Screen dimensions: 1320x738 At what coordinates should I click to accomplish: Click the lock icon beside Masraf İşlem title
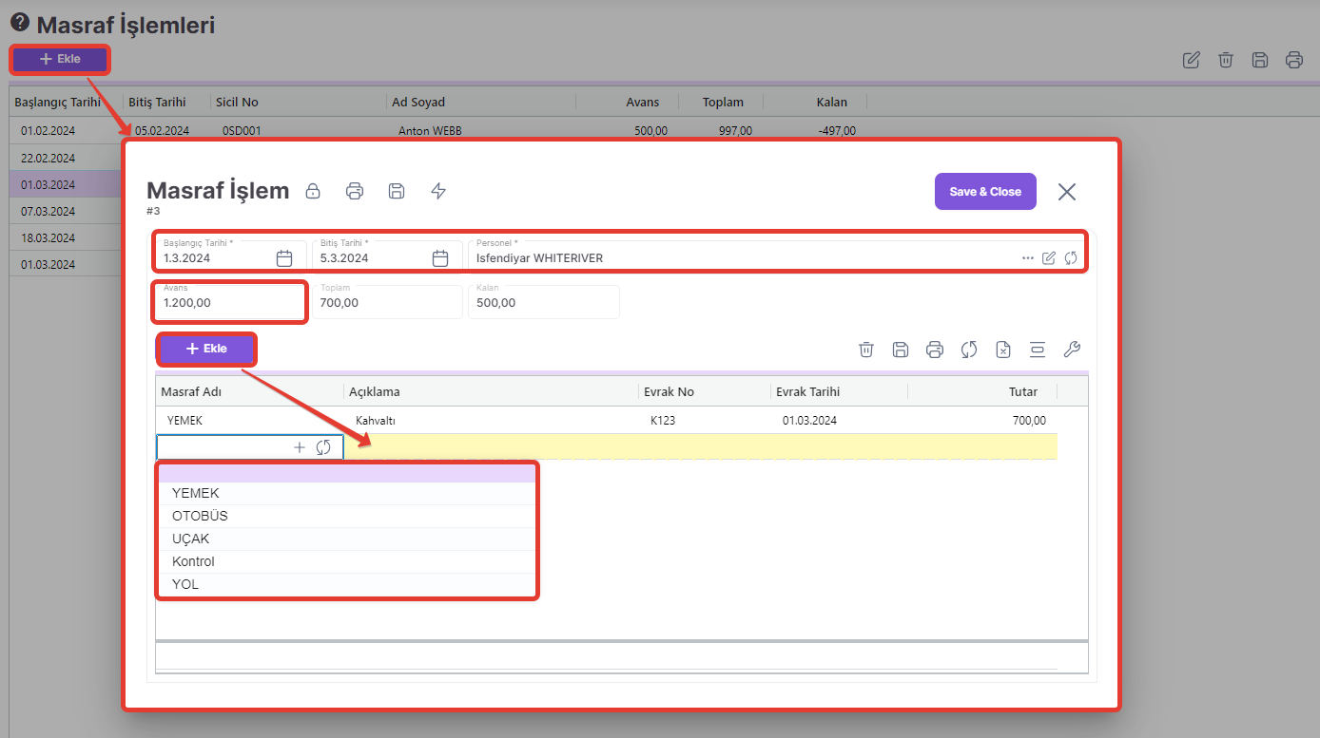click(312, 191)
